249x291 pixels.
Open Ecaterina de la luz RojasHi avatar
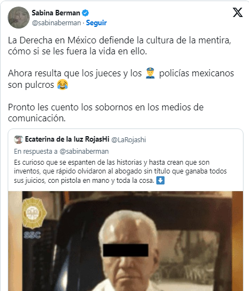(x=18, y=139)
